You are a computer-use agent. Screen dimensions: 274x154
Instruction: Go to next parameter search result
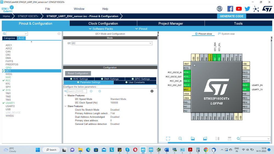pyautogui.click(x=100, y=91)
